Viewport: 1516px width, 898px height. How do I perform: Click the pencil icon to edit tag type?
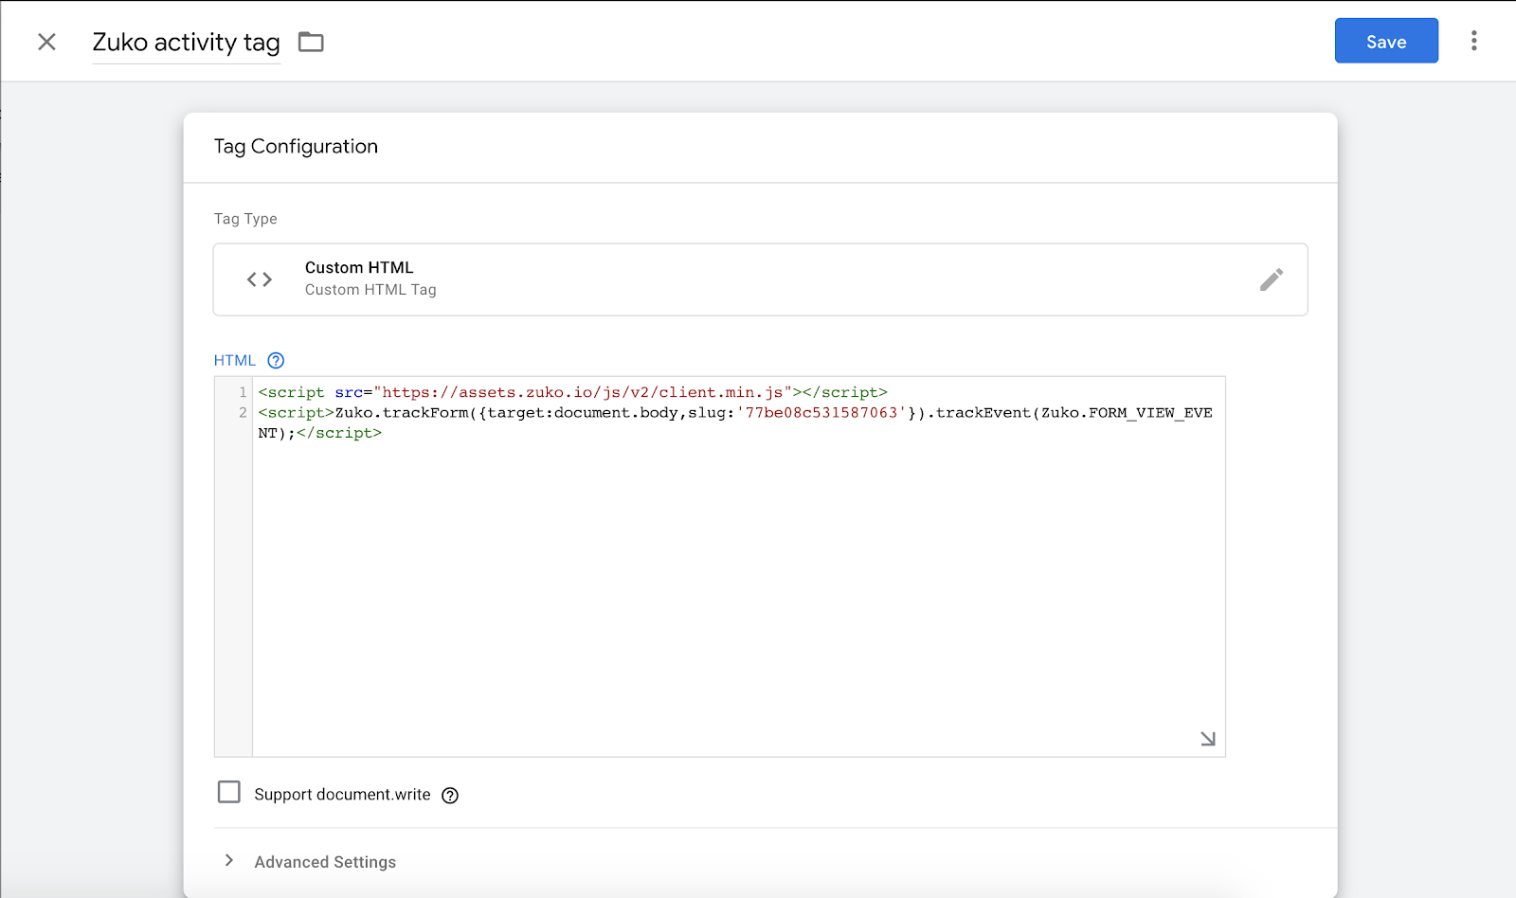[x=1272, y=278]
